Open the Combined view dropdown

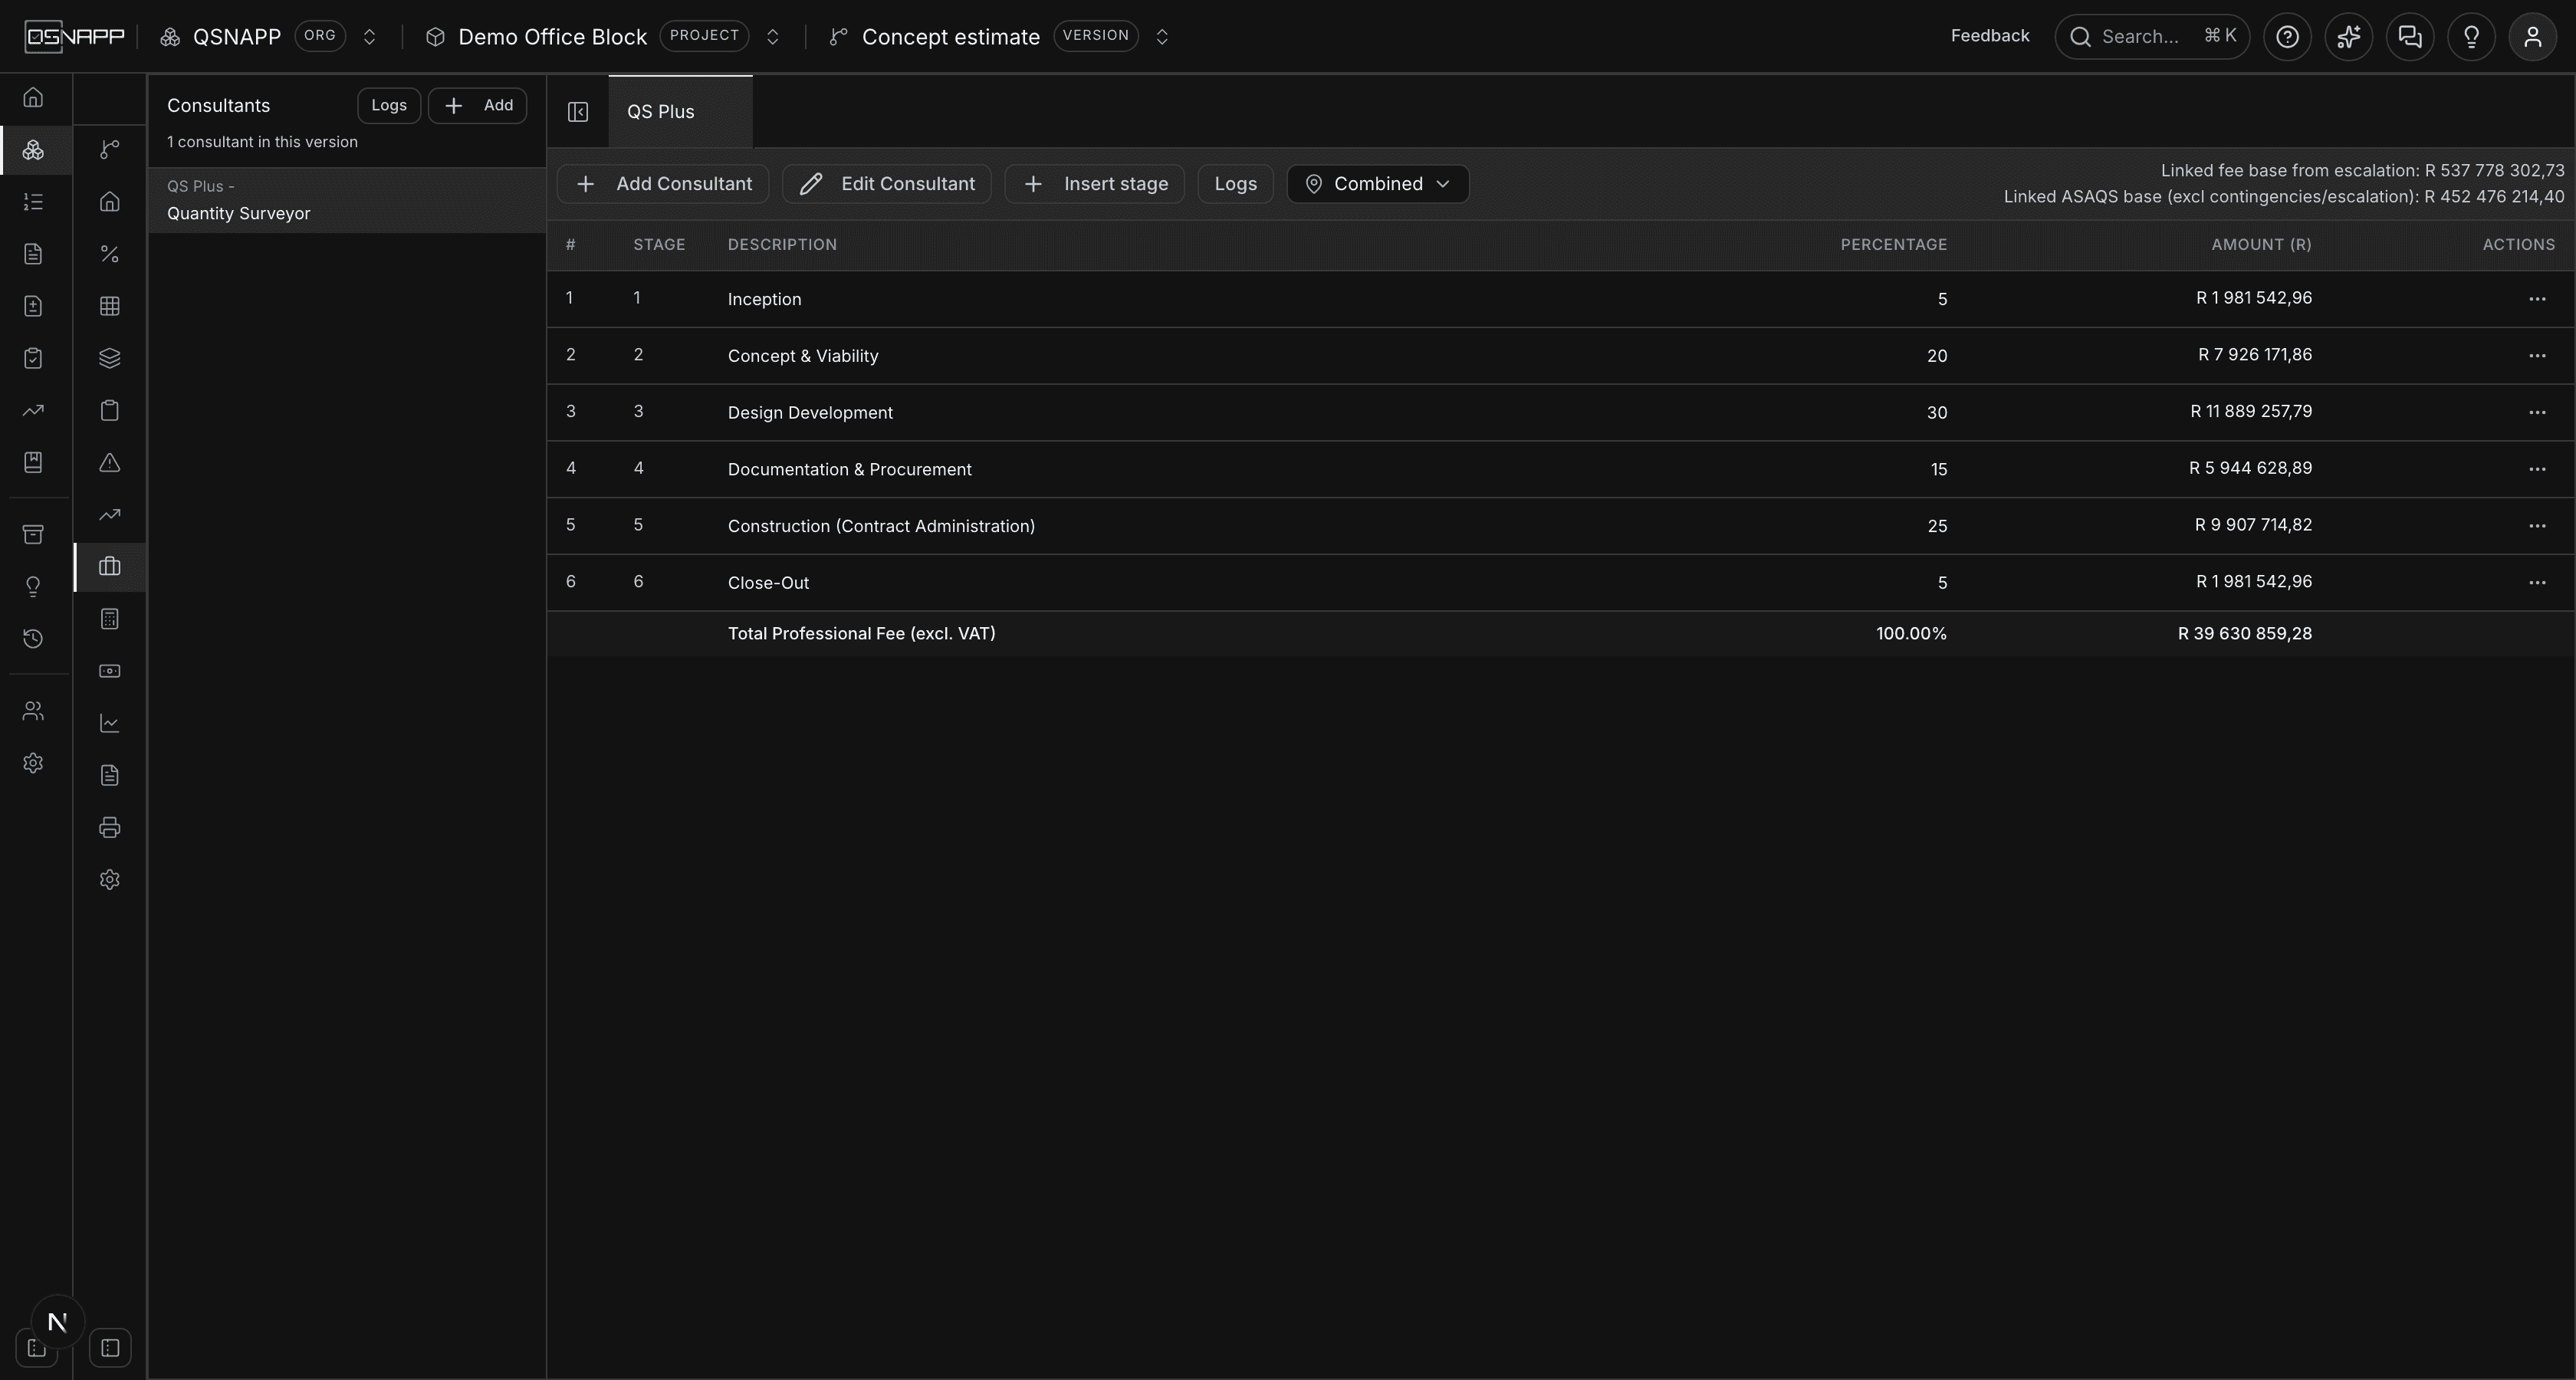pyautogui.click(x=1377, y=184)
